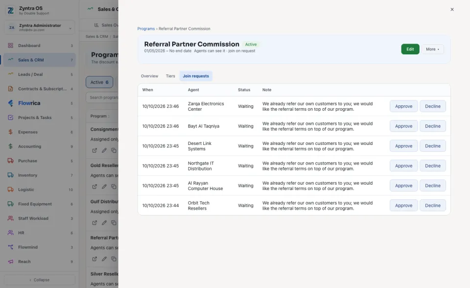Open Logistic truck icon
Viewport: 470px width, 288px height.
pos(10,189)
